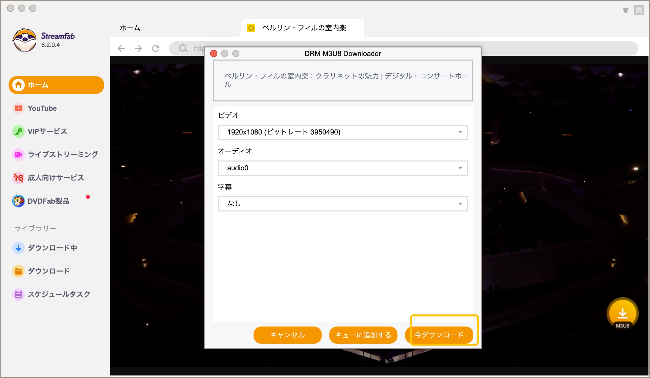Open the ダウンロード folder item in the library
The height and width of the screenshot is (378, 650).
coord(41,271)
